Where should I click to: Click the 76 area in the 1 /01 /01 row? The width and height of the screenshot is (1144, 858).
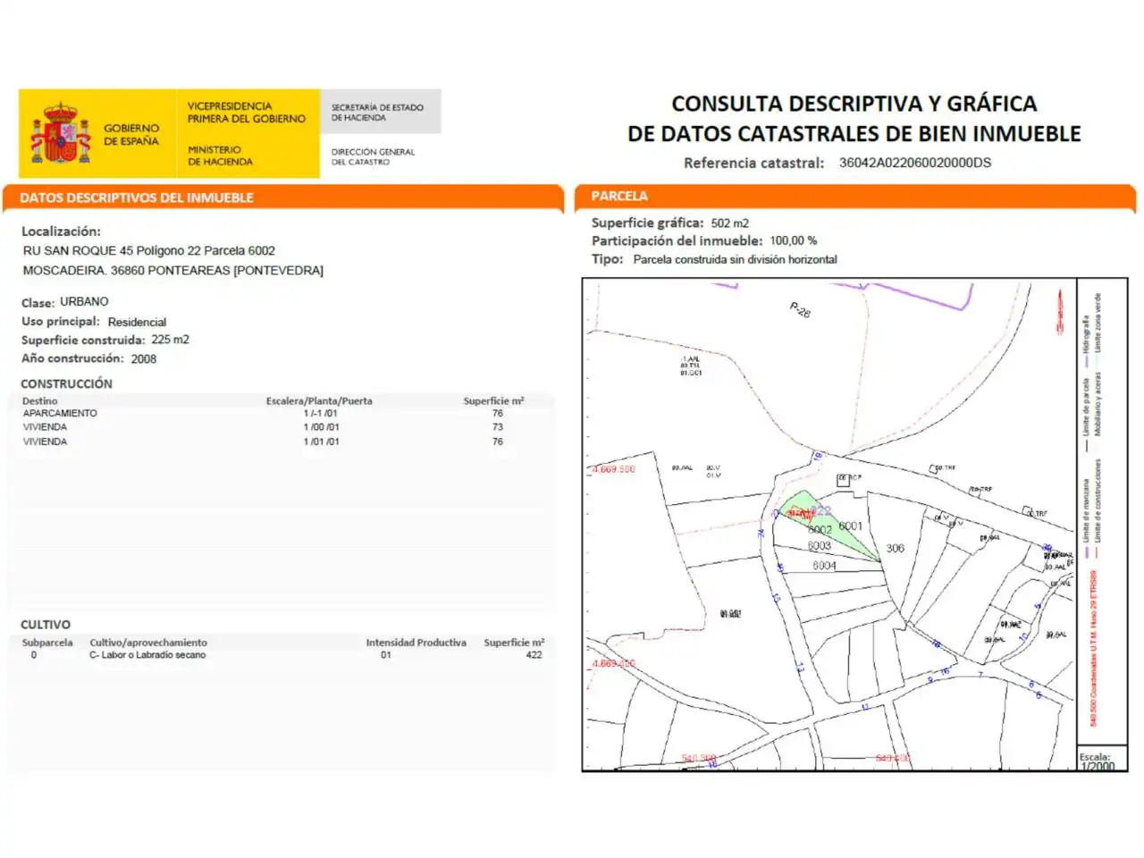coord(498,442)
